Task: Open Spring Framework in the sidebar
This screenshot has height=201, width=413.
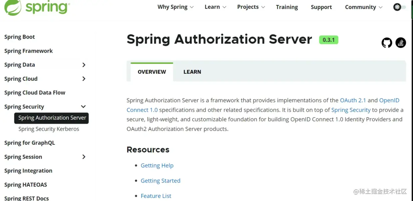Action: pos(29,51)
